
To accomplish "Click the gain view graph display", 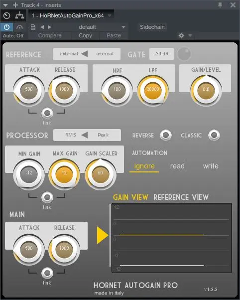I will pyautogui.click(x=172, y=238).
